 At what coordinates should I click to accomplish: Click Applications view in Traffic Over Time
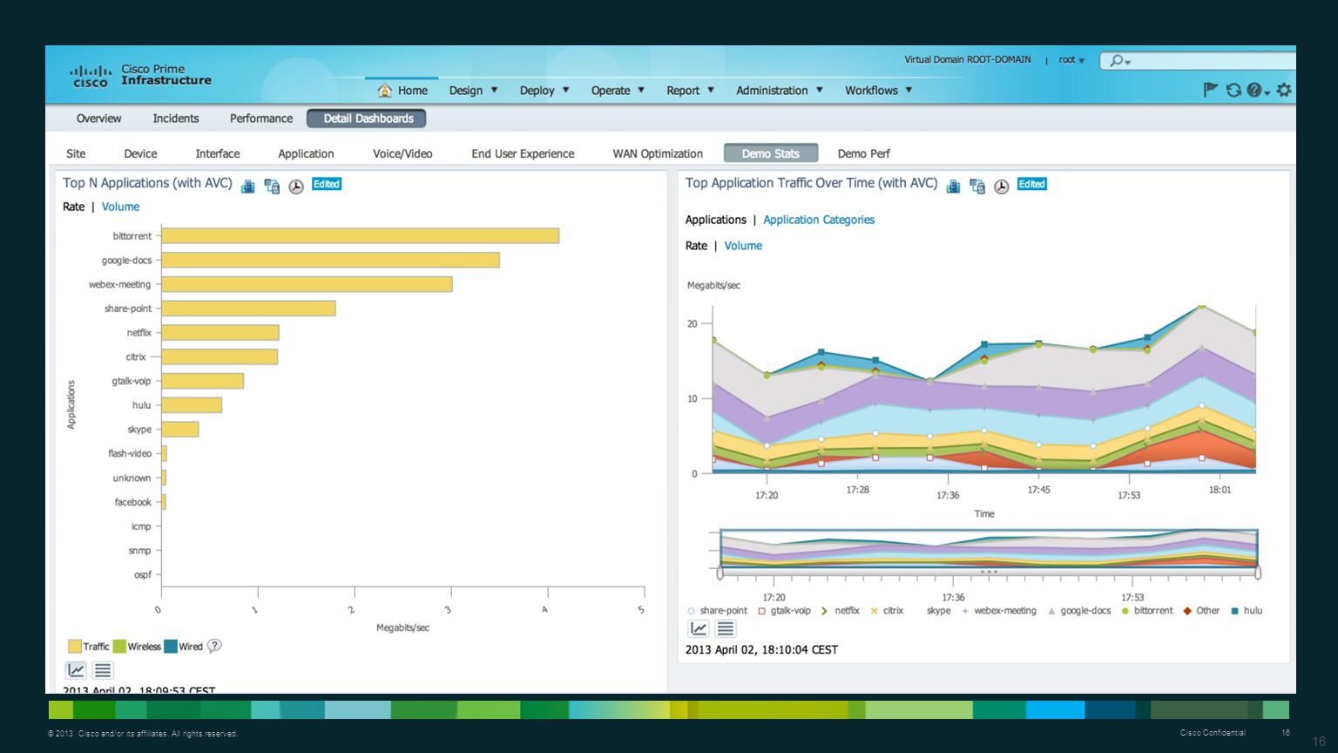(x=716, y=220)
